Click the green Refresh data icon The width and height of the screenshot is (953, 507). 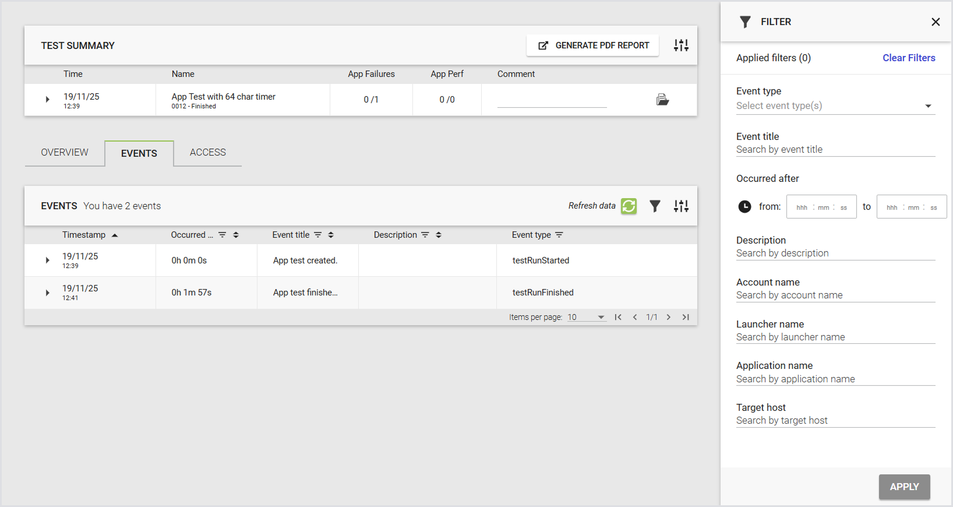(x=629, y=206)
